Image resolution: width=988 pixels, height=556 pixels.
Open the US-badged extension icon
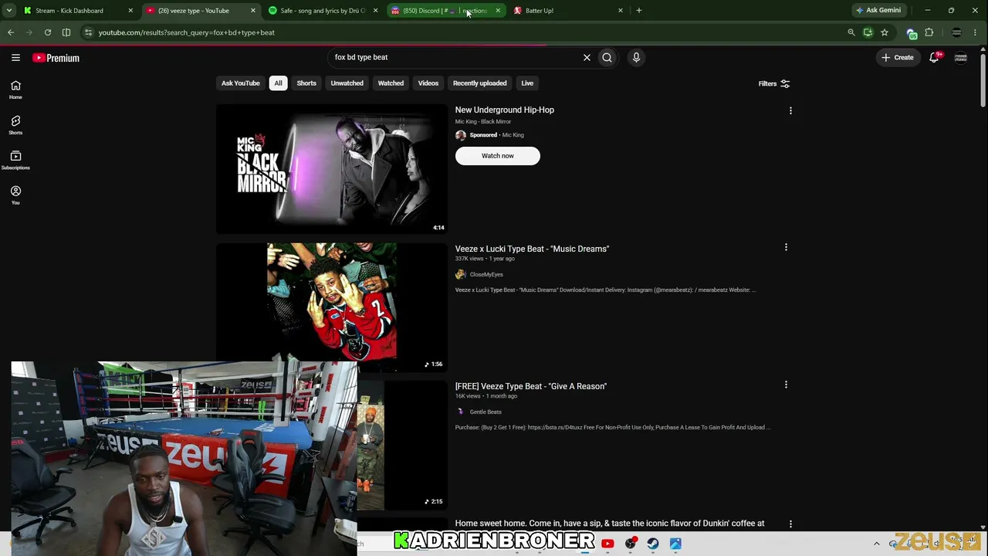912,33
